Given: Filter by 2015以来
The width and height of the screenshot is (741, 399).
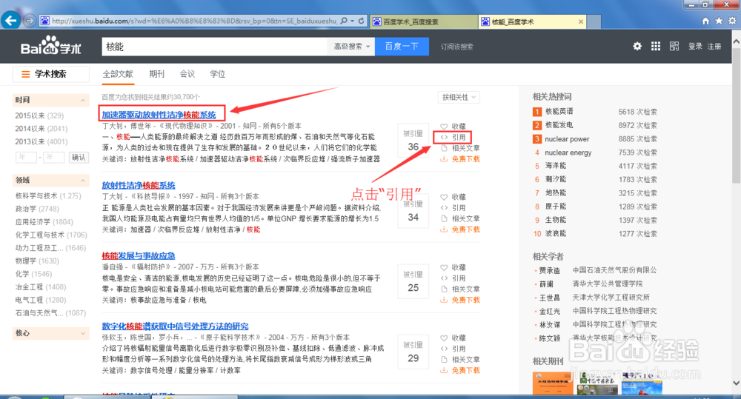Looking at the screenshot, I should pos(39,115).
